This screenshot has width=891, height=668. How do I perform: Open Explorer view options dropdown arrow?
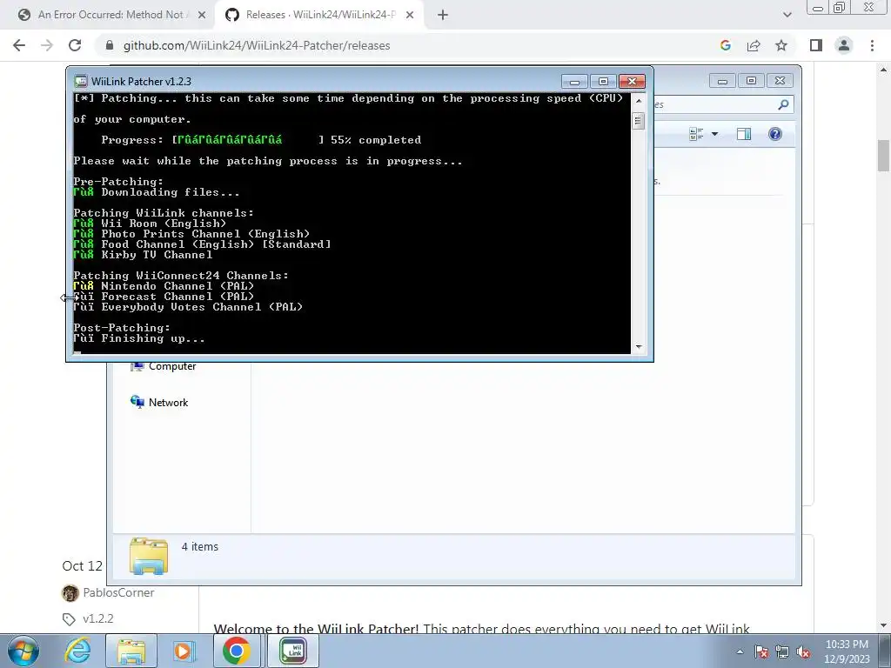[x=715, y=134]
